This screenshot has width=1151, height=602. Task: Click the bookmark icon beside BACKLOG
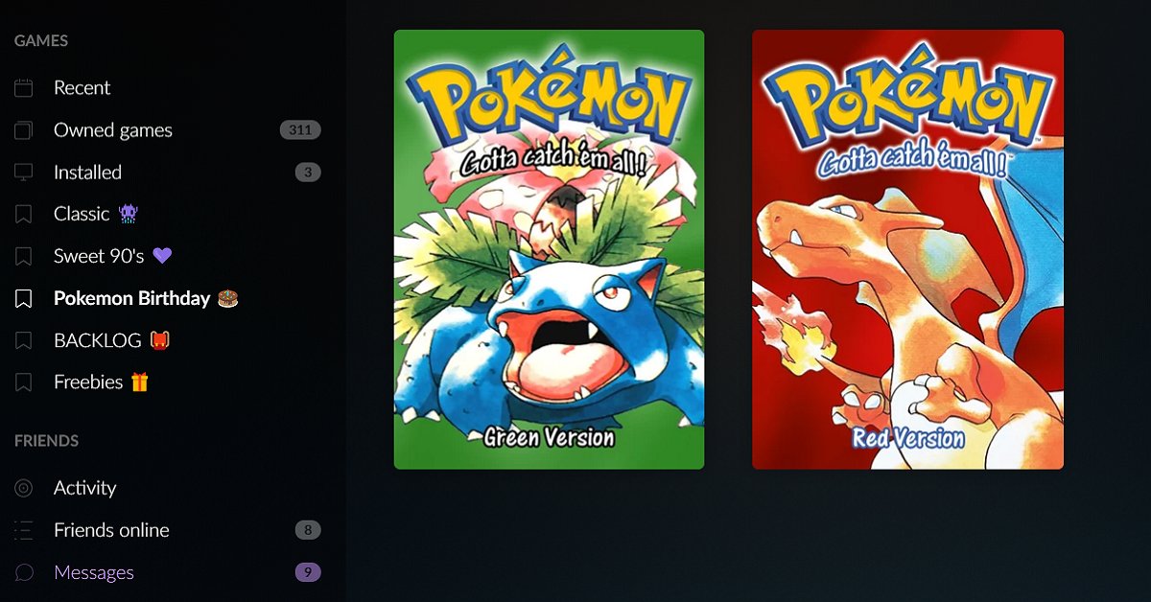(x=24, y=340)
